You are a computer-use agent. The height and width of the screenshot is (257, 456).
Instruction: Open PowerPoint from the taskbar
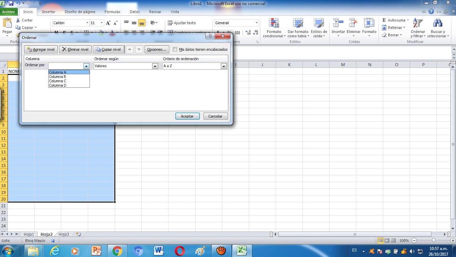pos(96,251)
